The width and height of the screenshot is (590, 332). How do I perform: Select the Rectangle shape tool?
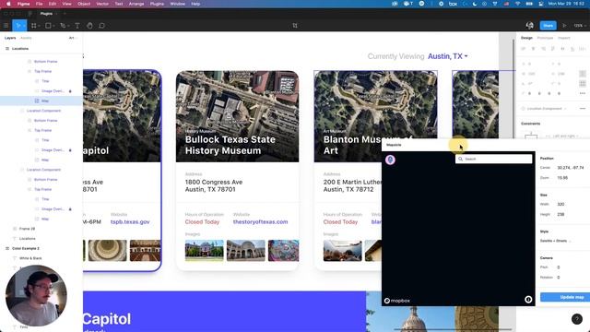[48, 26]
